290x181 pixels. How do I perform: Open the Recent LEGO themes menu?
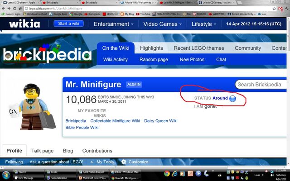pyautogui.click(x=199, y=48)
